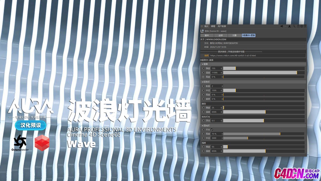The height and width of the screenshot is (181, 321).
Task: Click the 背景 温度 slider bar
Action: point(263,73)
